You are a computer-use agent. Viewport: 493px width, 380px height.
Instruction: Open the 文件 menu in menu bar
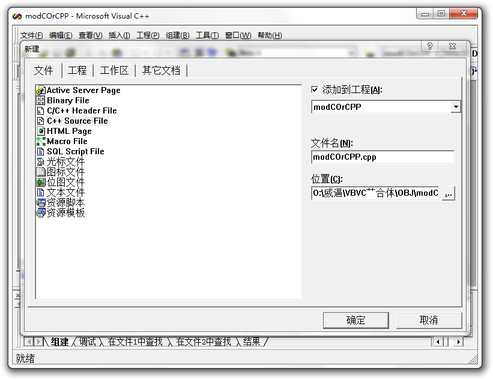(x=32, y=35)
